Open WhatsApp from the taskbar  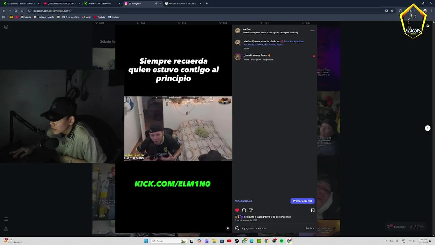[244, 241]
